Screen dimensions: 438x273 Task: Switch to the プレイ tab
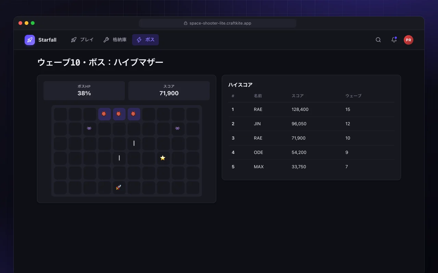(82, 40)
